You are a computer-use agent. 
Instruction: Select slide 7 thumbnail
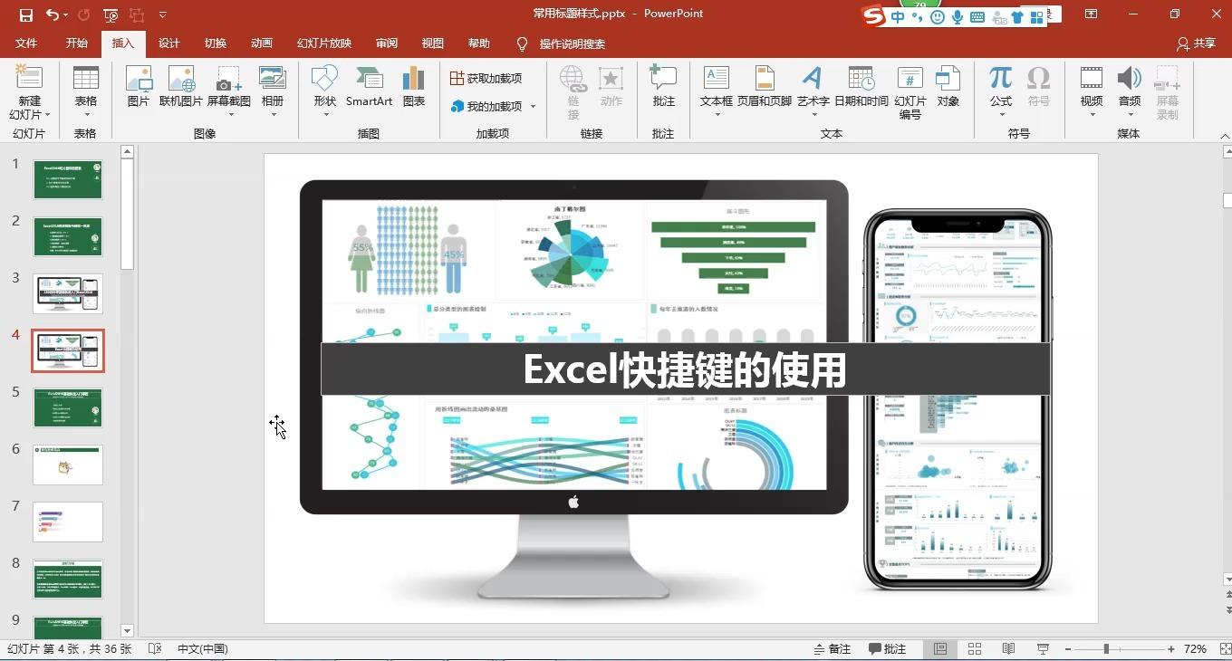(68, 522)
